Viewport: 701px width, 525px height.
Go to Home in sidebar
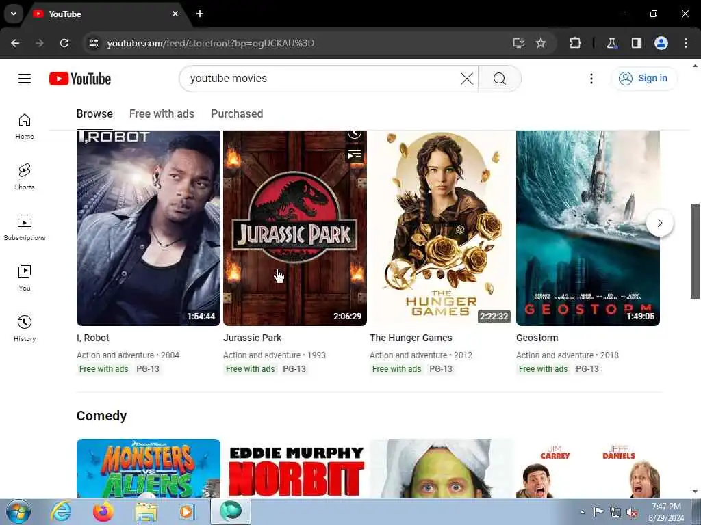pos(25,126)
